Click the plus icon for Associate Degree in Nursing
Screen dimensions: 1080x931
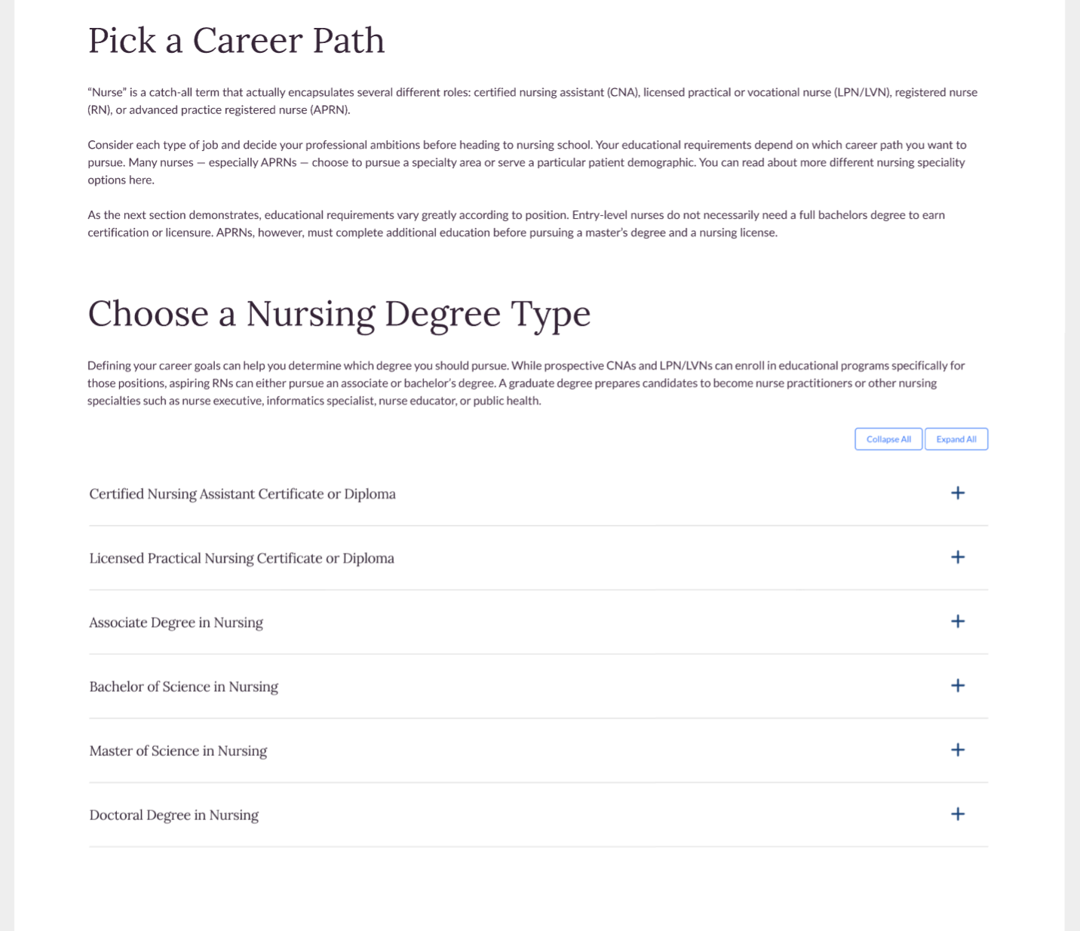(x=958, y=621)
